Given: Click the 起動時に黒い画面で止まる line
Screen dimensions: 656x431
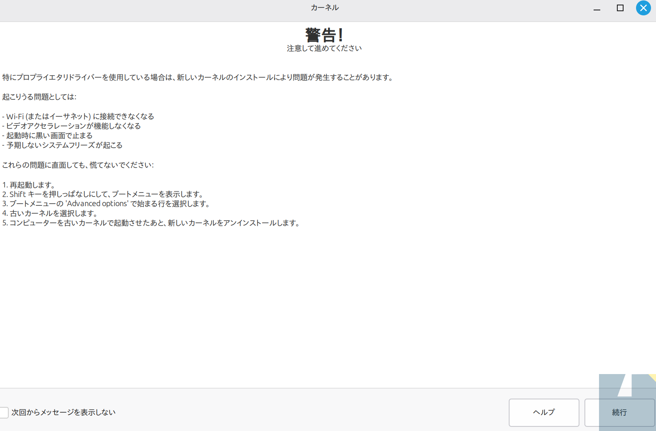Looking at the screenshot, I should tap(47, 135).
